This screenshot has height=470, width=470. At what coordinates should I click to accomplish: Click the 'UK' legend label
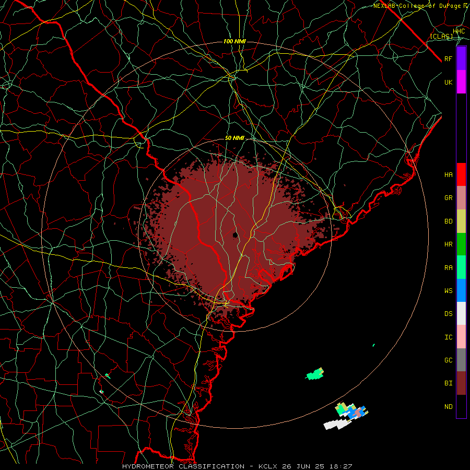(x=448, y=82)
